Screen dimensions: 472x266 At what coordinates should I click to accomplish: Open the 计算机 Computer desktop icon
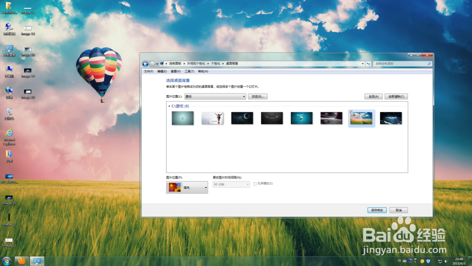pos(9,72)
